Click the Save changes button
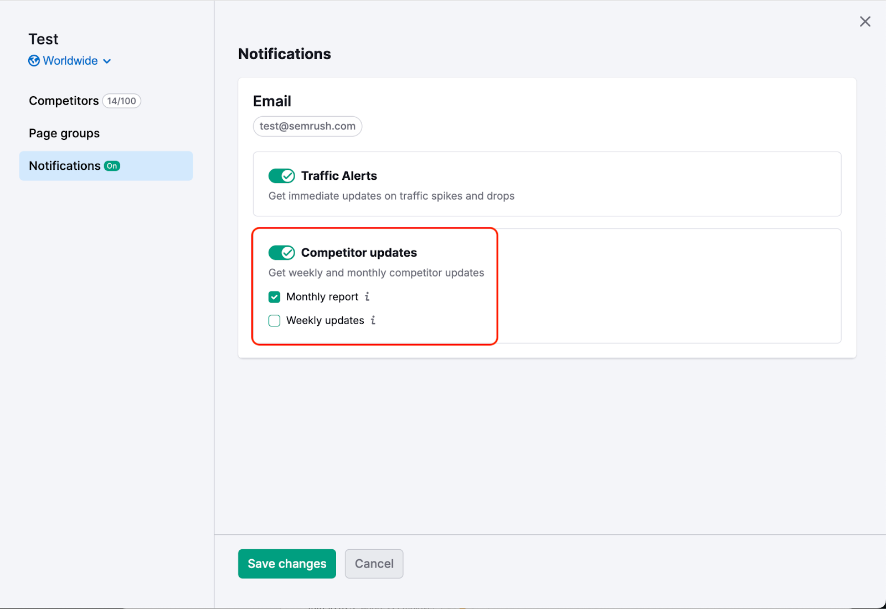The image size is (886, 609). click(286, 564)
